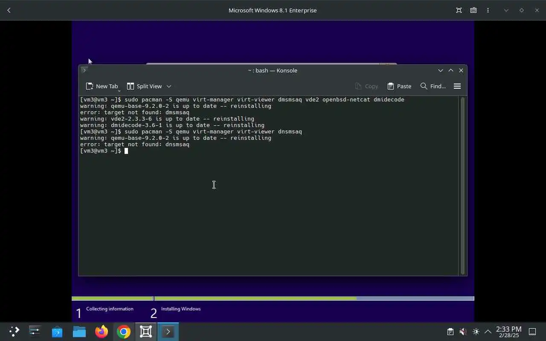Toggle fullscreen in the Boxes header bar

click(459, 10)
